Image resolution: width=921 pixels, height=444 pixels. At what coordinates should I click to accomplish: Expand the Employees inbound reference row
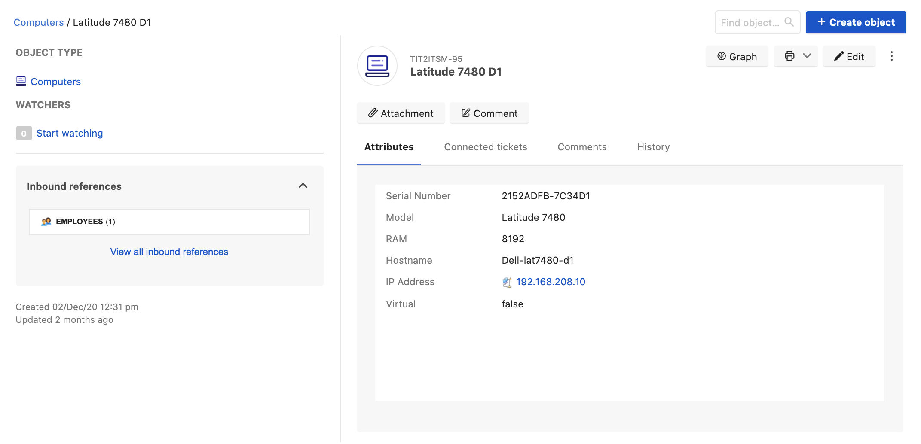[169, 222]
